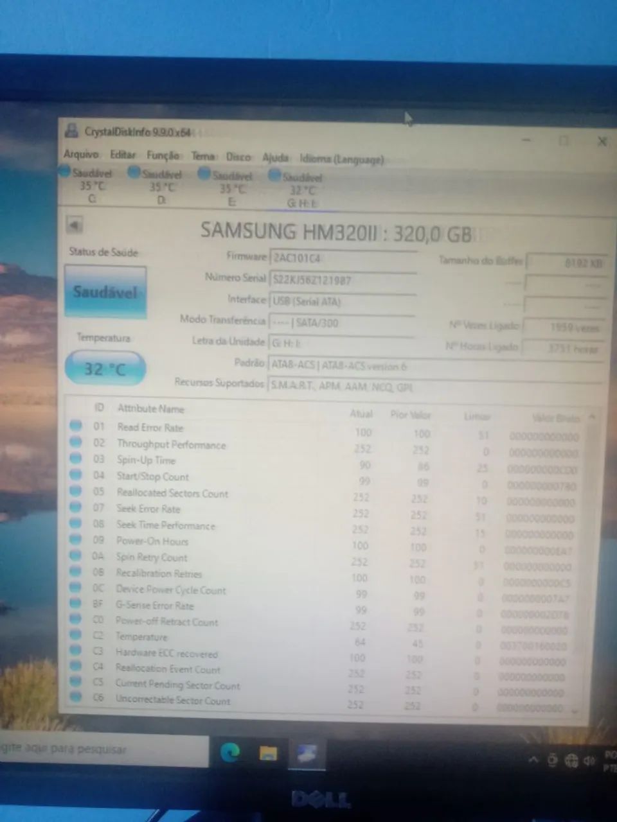Click the 32 °C temperature button

coord(105,369)
